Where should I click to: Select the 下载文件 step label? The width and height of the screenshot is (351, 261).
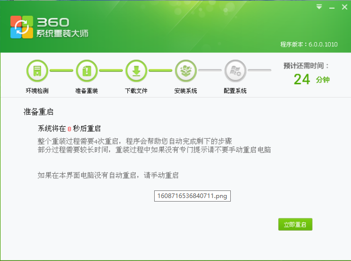pos(136,91)
